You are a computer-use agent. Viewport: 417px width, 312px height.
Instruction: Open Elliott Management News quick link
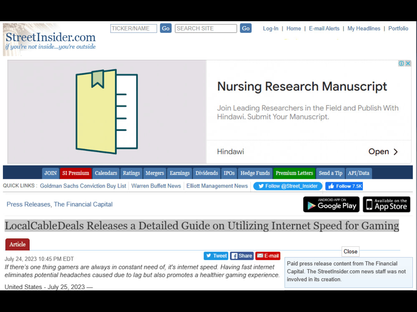tap(217, 186)
